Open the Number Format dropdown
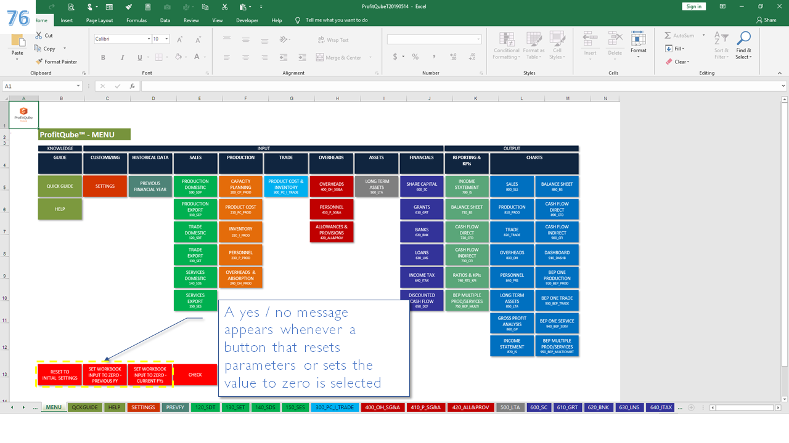789x443 pixels. [x=478, y=39]
